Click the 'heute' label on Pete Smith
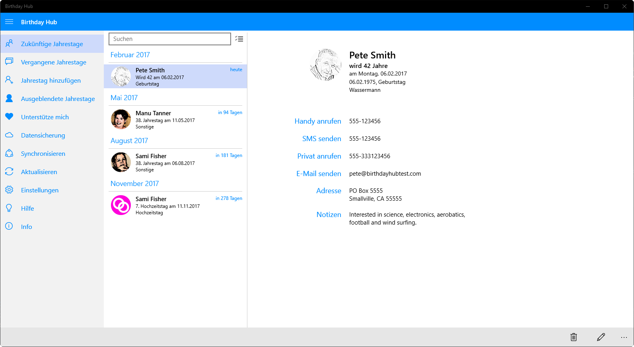Viewport: 634px width, 347px height. coord(236,70)
